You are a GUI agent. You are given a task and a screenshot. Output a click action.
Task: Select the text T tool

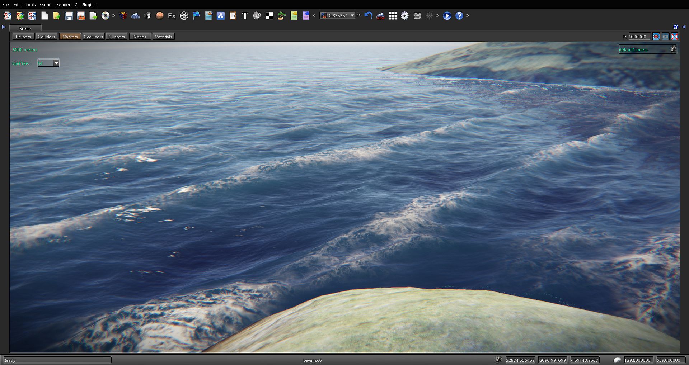coord(245,16)
